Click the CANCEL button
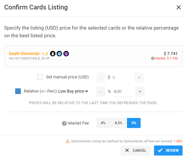Image resolution: width=187 pixels, height=158 pixels. pos(135,151)
